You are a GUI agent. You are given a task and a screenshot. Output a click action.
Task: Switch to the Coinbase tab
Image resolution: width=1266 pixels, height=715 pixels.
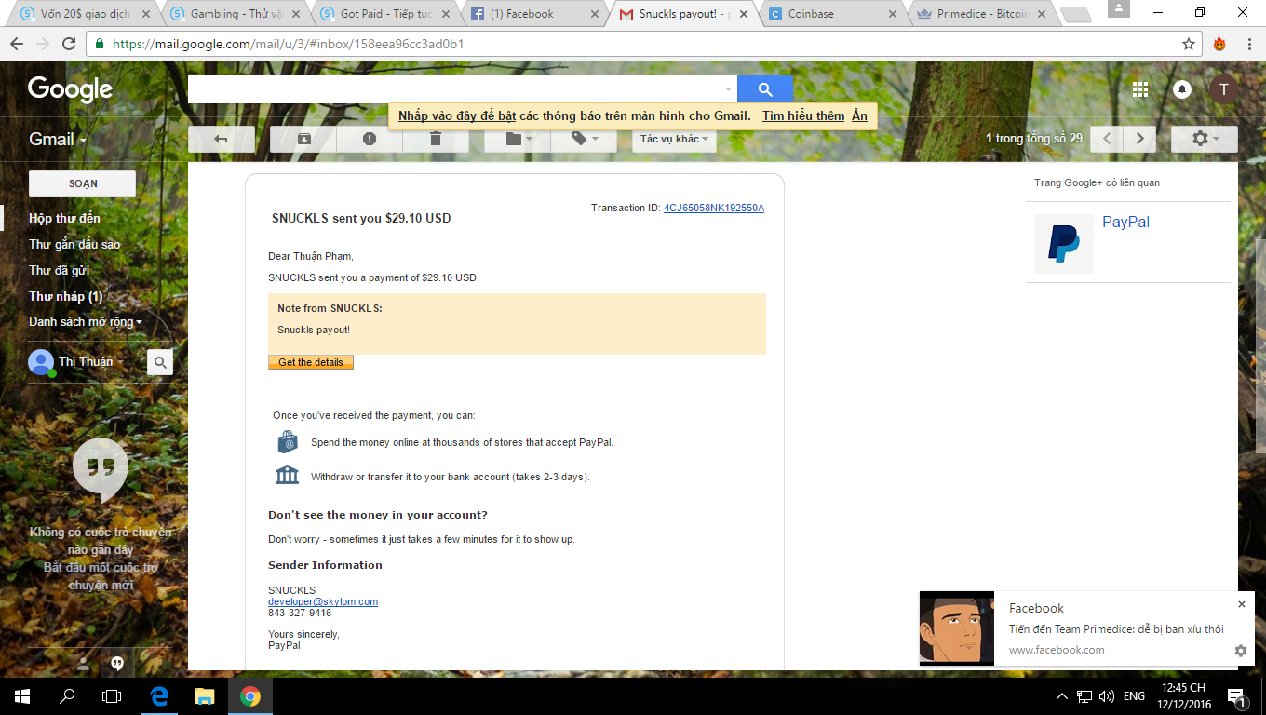[x=831, y=14]
